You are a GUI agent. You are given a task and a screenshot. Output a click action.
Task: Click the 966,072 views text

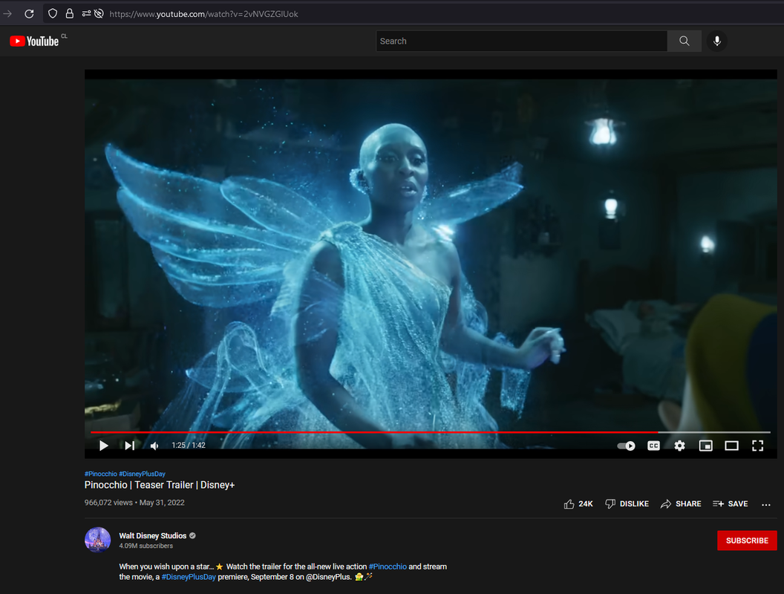(108, 503)
